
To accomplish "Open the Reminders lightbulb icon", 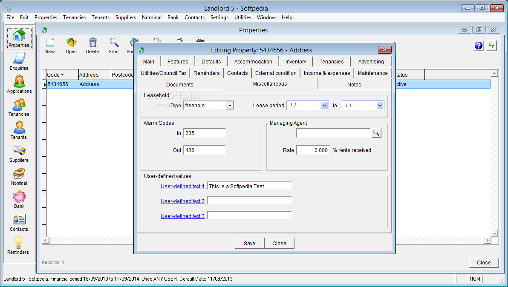I will 18,245.
